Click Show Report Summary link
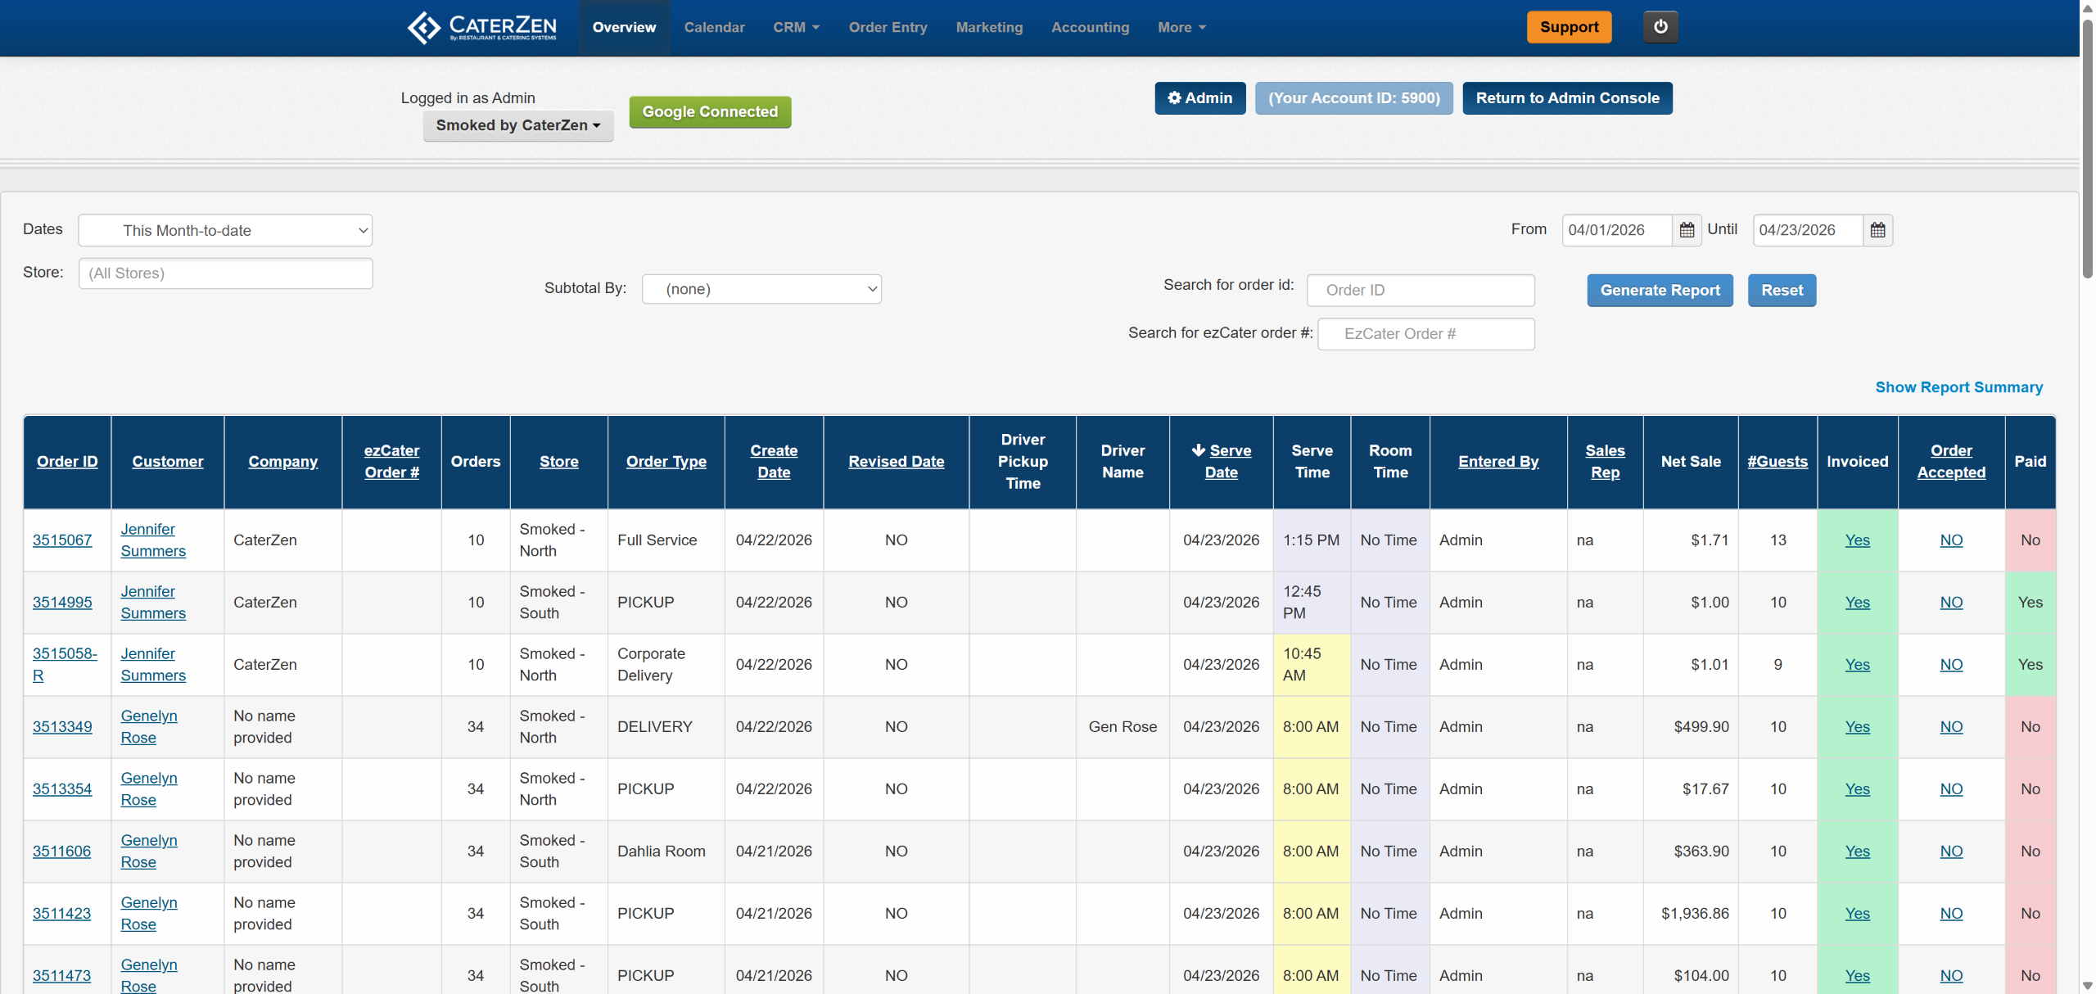The height and width of the screenshot is (994, 2096). pyautogui.click(x=1958, y=387)
